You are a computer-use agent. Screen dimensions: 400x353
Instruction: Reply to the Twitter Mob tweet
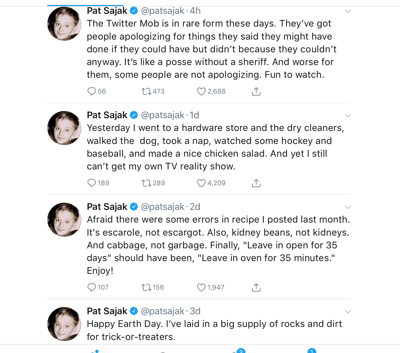coord(91,91)
